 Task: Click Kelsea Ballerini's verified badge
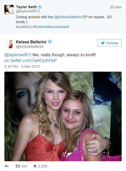(x=50, y=42)
